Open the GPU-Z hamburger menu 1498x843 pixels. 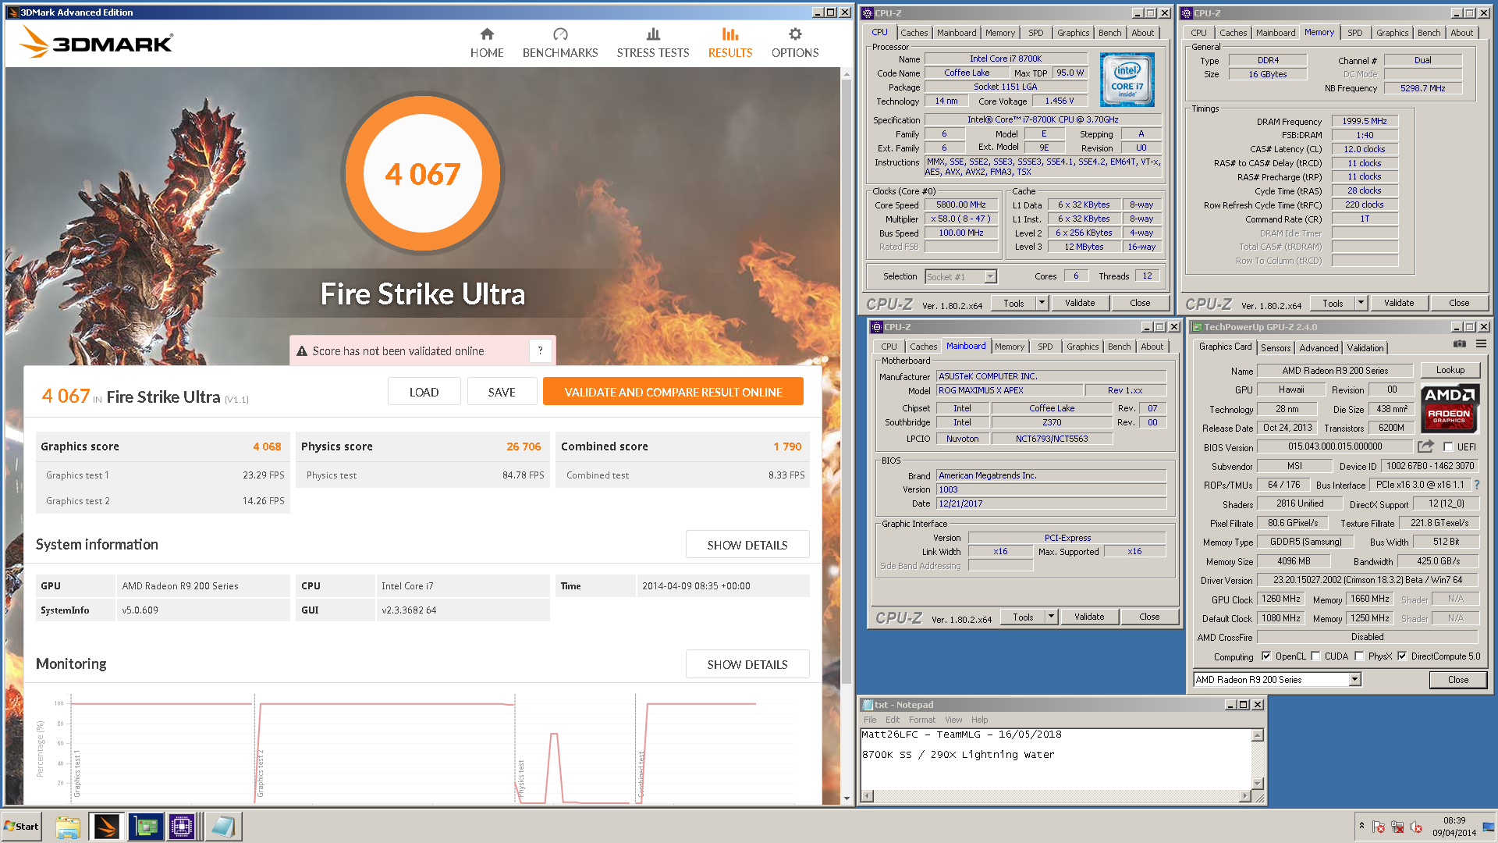pyautogui.click(x=1481, y=343)
